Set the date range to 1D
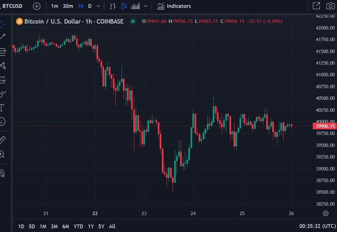The height and width of the screenshot is (232, 337). 21,226
